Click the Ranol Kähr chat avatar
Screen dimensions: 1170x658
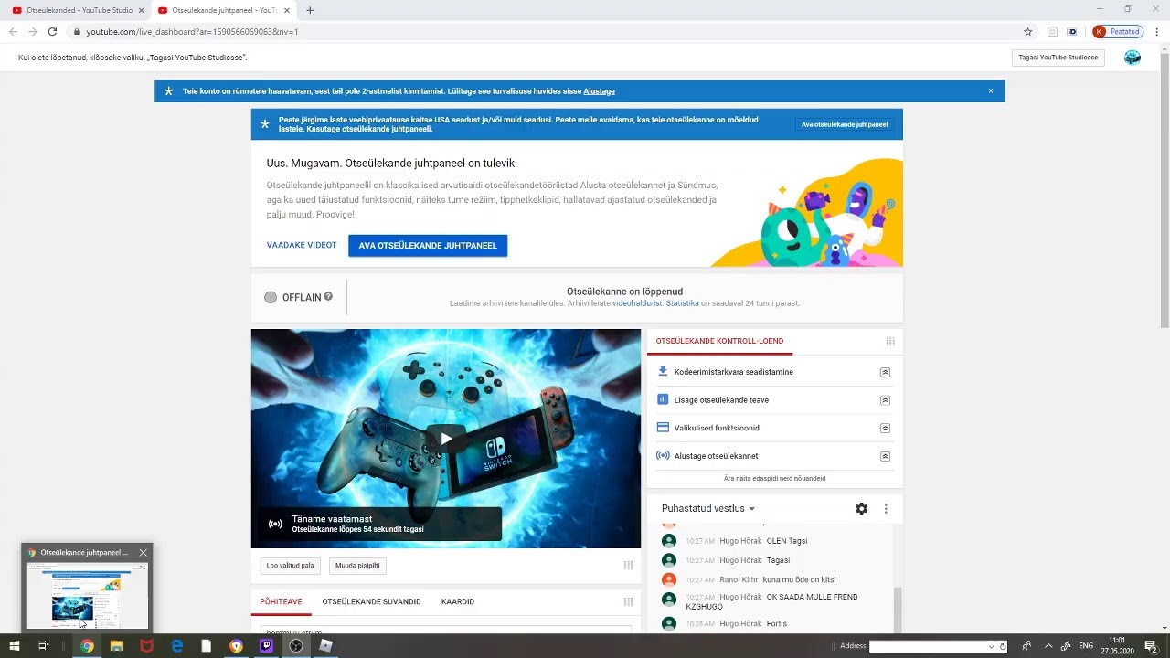point(669,579)
